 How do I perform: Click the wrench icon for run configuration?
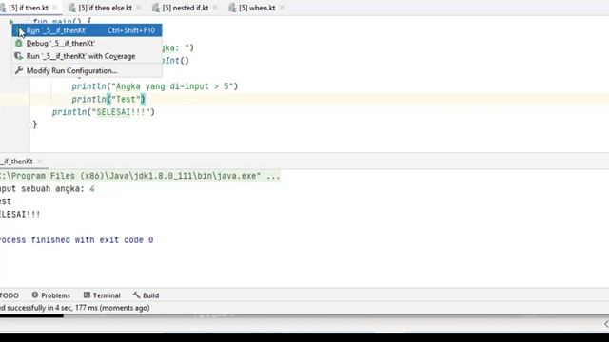pyautogui.click(x=19, y=70)
